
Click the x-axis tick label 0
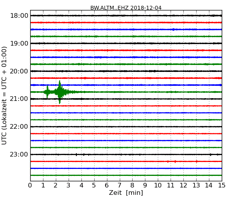30,186
